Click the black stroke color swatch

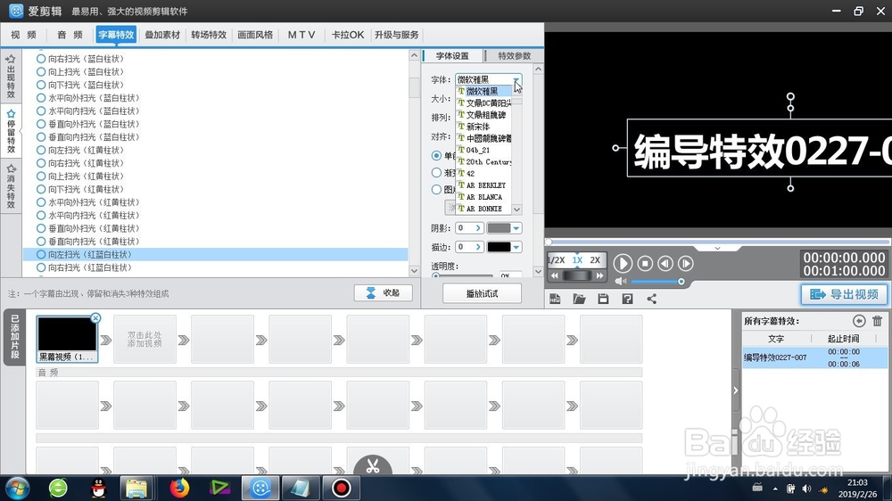(x=499, y=247)
